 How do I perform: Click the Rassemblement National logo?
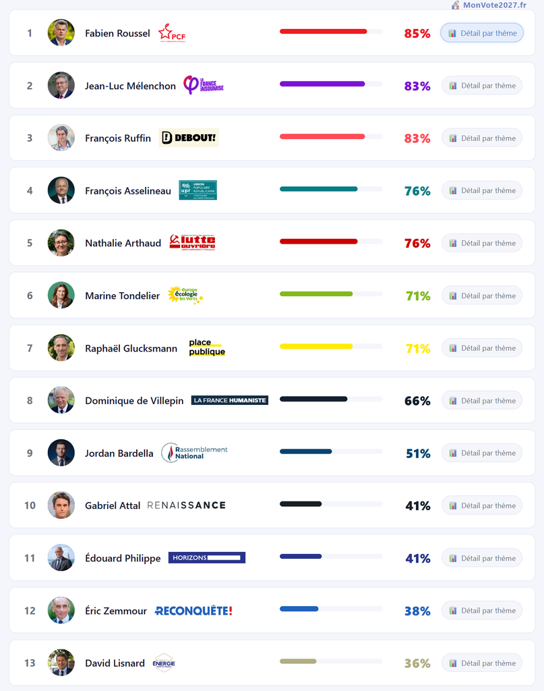tap(195, 453)
